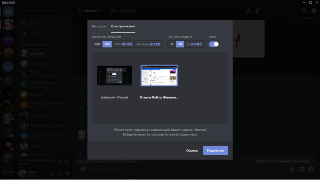This screenshot has width=320, height=180.
Task: Choose 720 transmission quality
Action: tap(107, 44)
